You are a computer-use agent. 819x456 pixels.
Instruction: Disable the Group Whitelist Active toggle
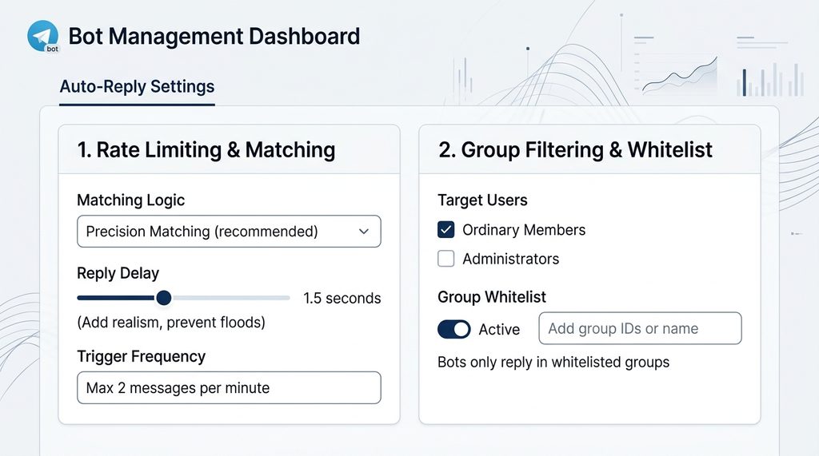pyautogui.click(x=454, y=329)
